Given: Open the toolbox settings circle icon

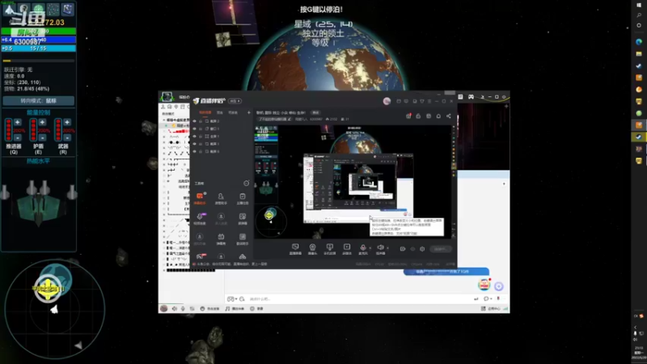Looking at the screenshot, I should (x=247, y=184).
